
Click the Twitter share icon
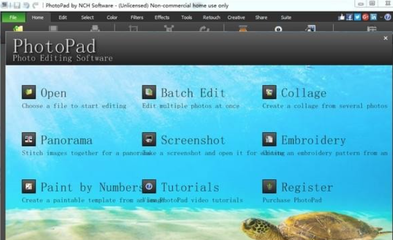click(x=357, y=17)
